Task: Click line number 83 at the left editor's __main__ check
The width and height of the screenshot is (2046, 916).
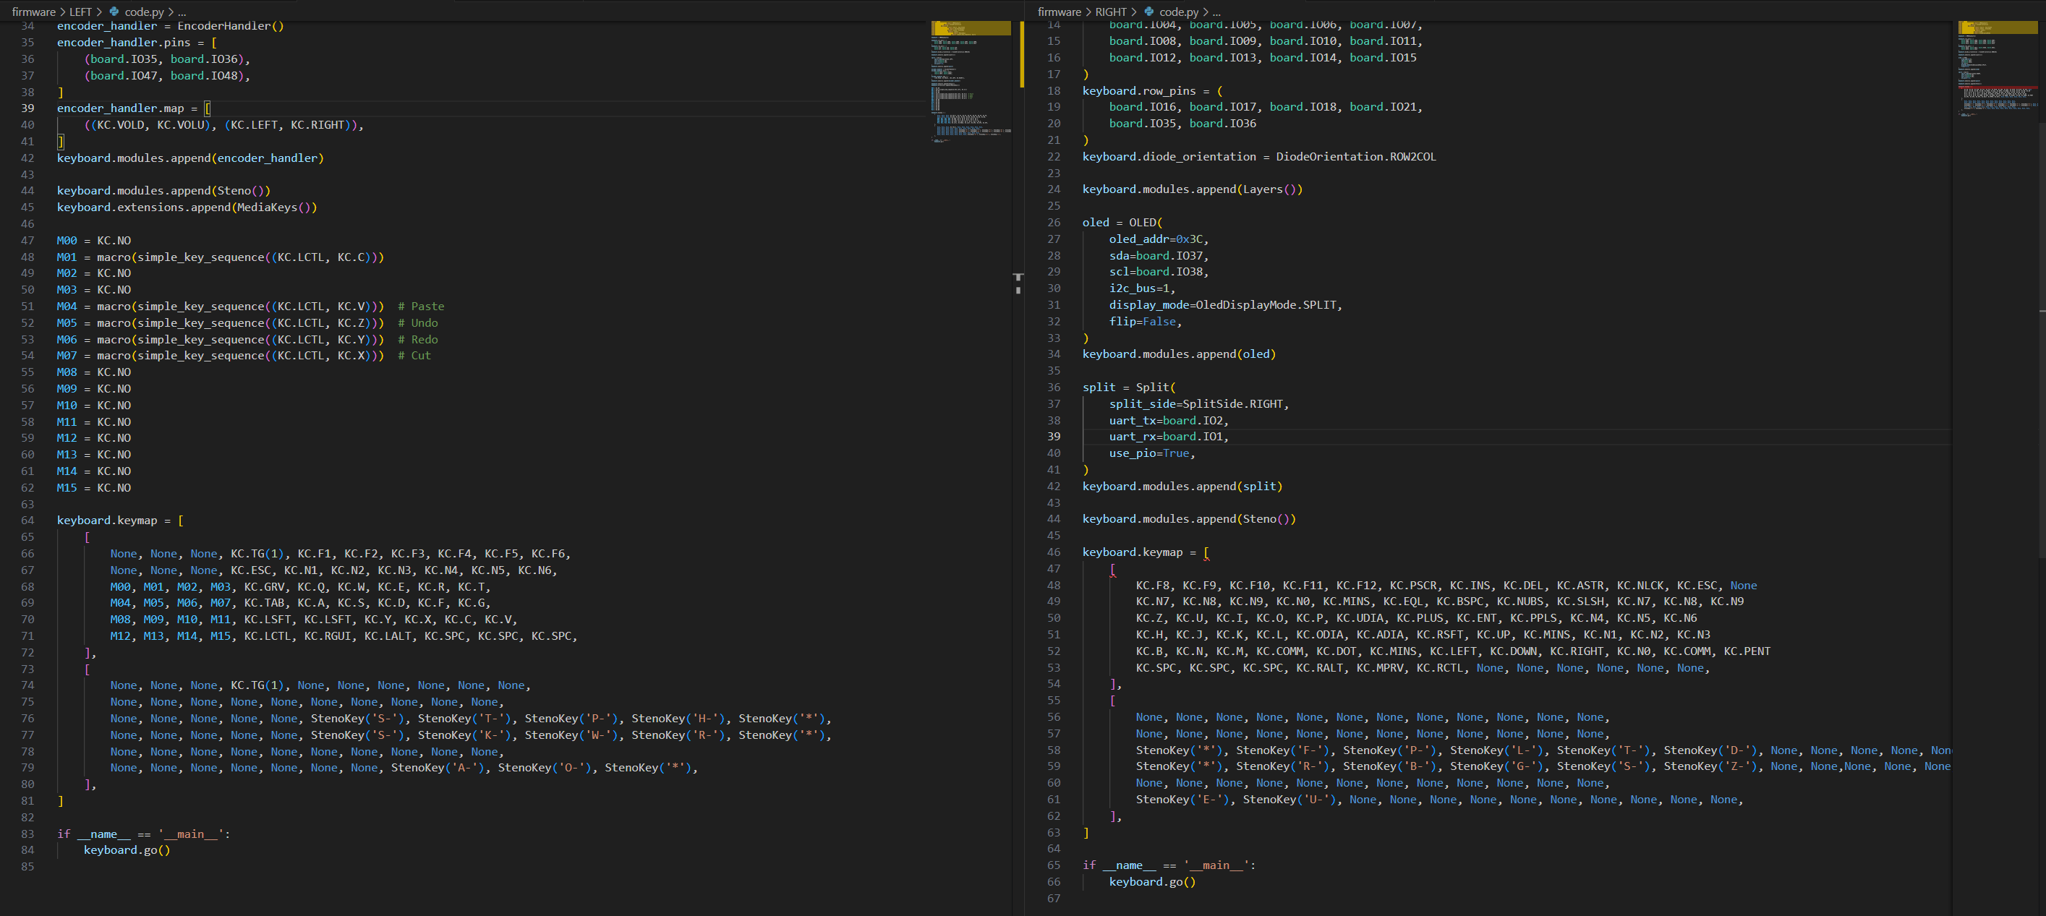Action: 27,834
